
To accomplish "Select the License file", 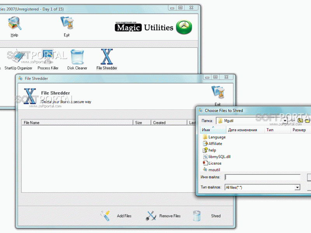I will [212, 163].
